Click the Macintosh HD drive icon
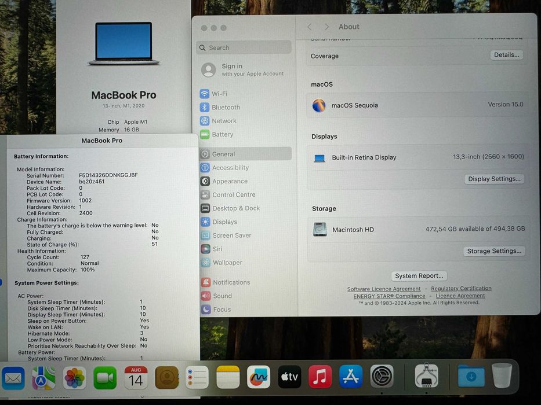This screenshot has height=405, width=541. coord(320,229)
